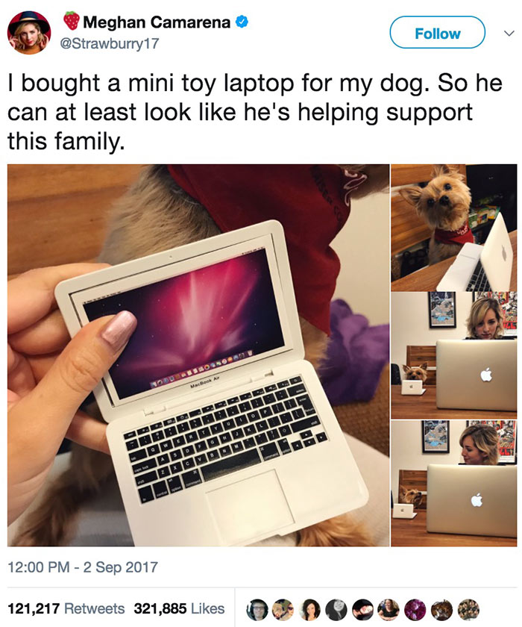
Task: Open bottom photo of woman behind MacBook
Action: (453, 483)
